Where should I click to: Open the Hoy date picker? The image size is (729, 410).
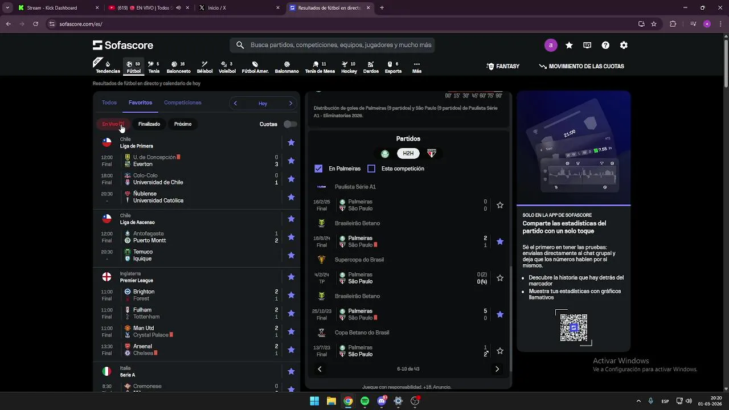pyautogui.click(x=263, y=103)
